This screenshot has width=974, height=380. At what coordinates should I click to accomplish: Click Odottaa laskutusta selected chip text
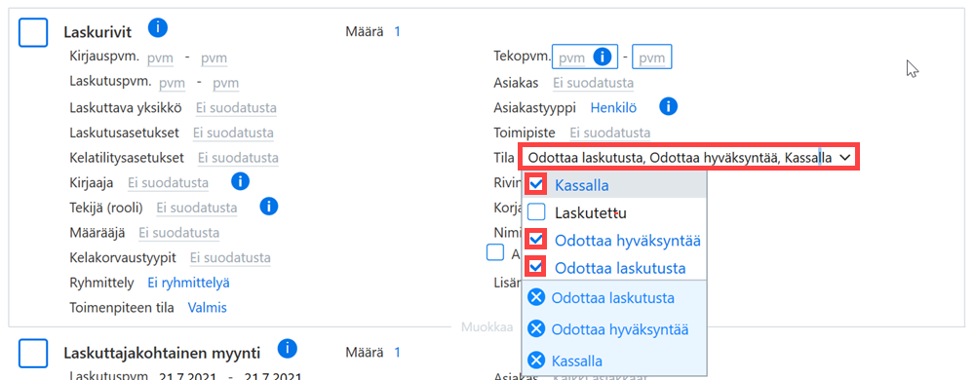pyautogui.click(x=613, y=298)
